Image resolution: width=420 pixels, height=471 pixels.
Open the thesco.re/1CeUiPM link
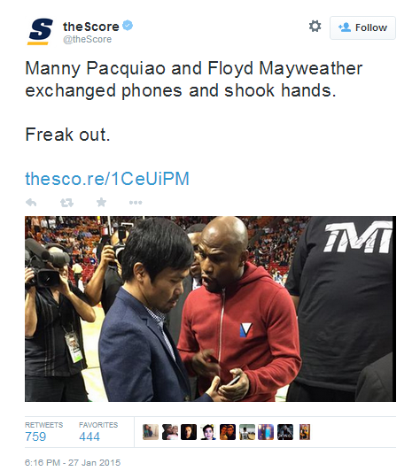[107, 179]
